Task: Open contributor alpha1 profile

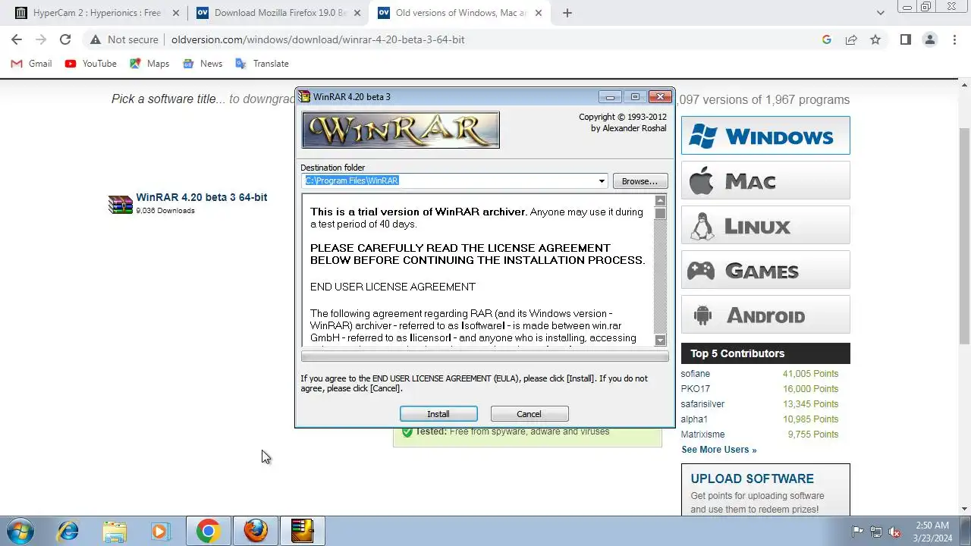Action: point(694,419)
